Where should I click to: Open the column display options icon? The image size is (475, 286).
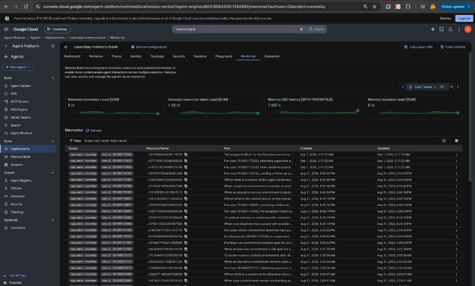[x=457, y=141]
